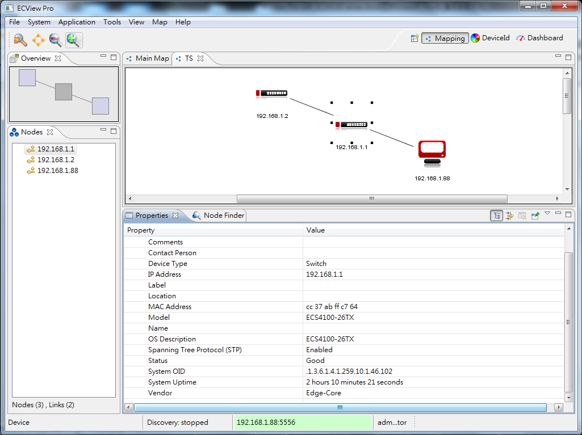The width and height of the screenshot is (582, 435).
Task: Click the MAC Address value cc 37 ab ff c7 64
Action: click(x=332, y=307)
